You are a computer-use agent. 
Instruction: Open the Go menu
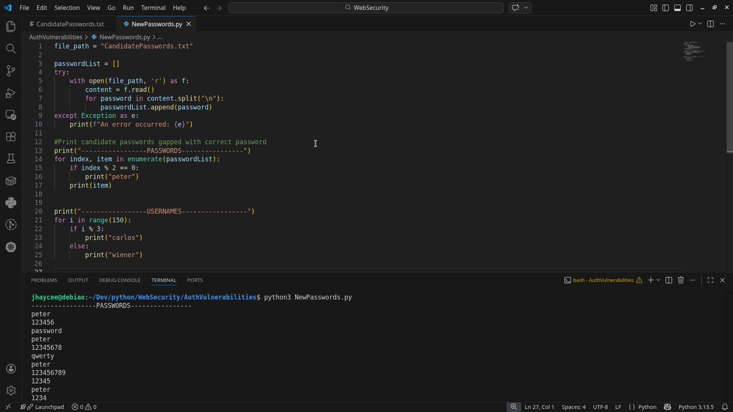[x=111, y=8]
